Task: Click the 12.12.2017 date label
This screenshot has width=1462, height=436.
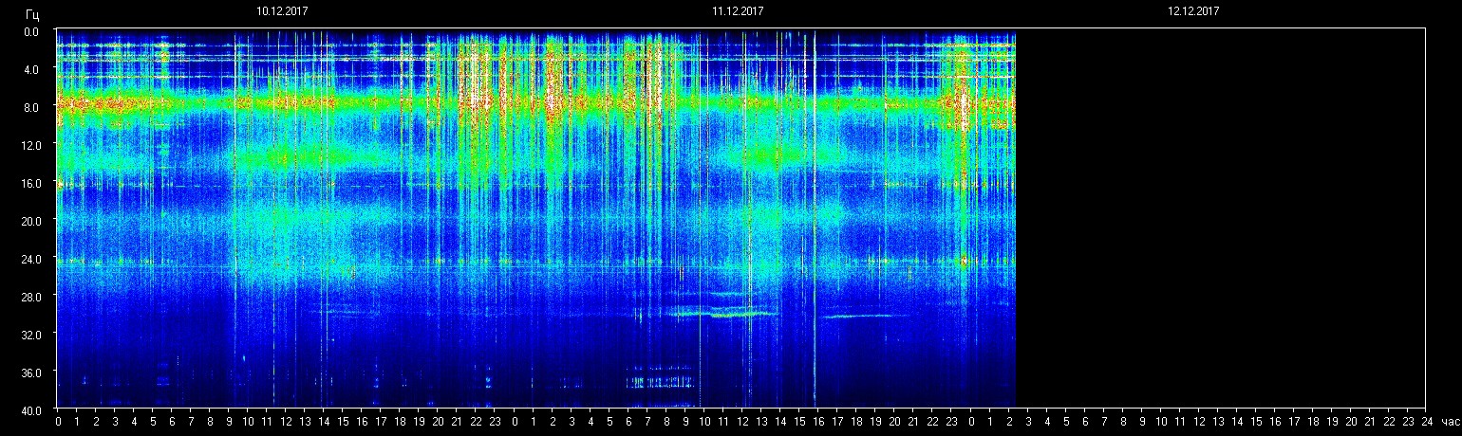Action: [1193, 11]
